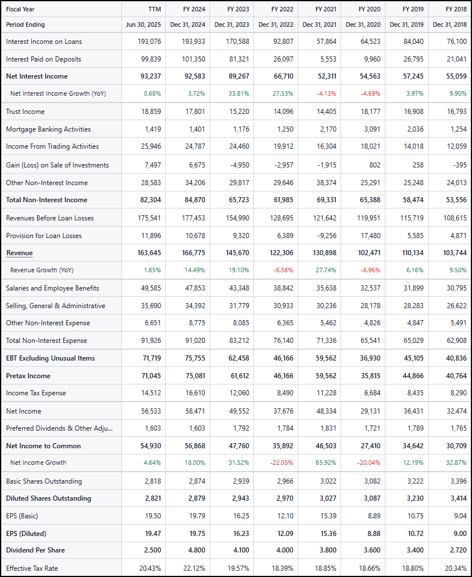Click FY 2024 diluted EPS value 19.75
Screen dimensions: 472x577
point(197,534)
